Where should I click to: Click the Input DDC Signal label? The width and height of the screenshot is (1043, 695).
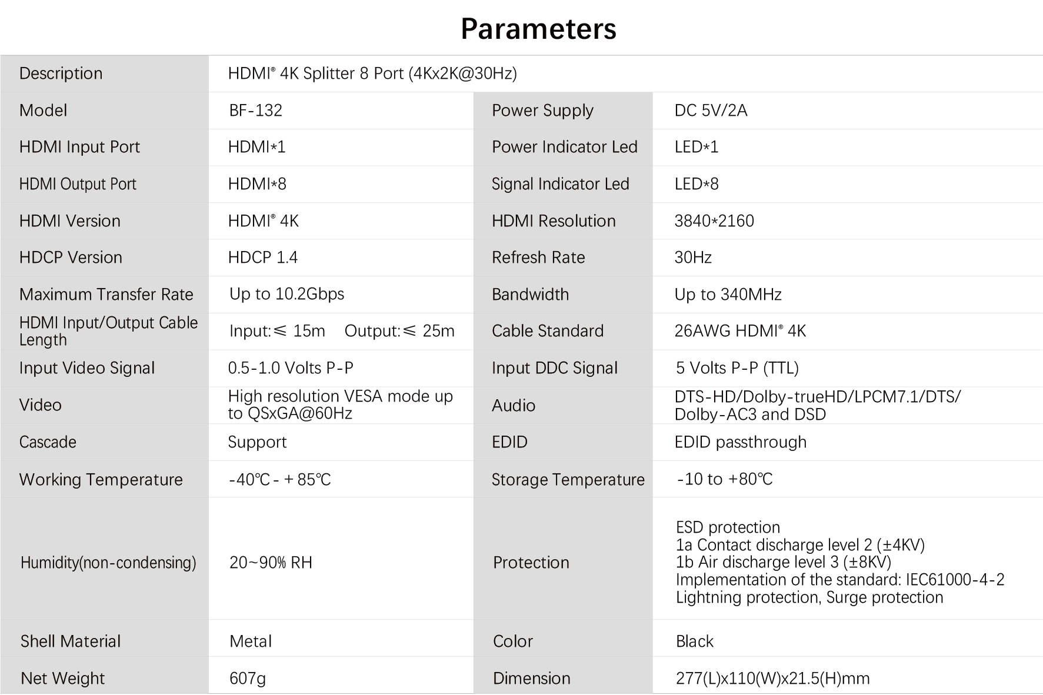(555, 368)
